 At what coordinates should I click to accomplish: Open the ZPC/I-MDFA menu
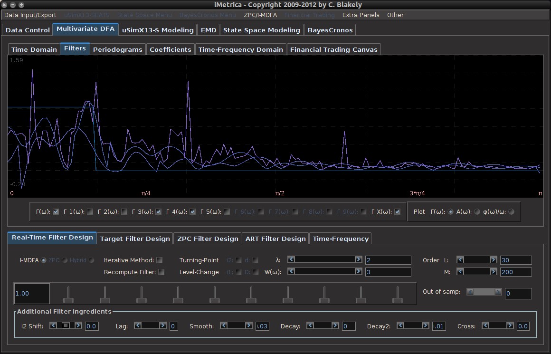pyautogui.click(x=260, y=15)
